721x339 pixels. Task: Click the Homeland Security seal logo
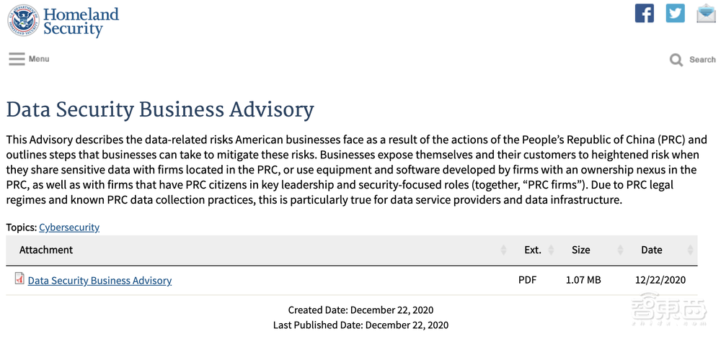point(23,22)
